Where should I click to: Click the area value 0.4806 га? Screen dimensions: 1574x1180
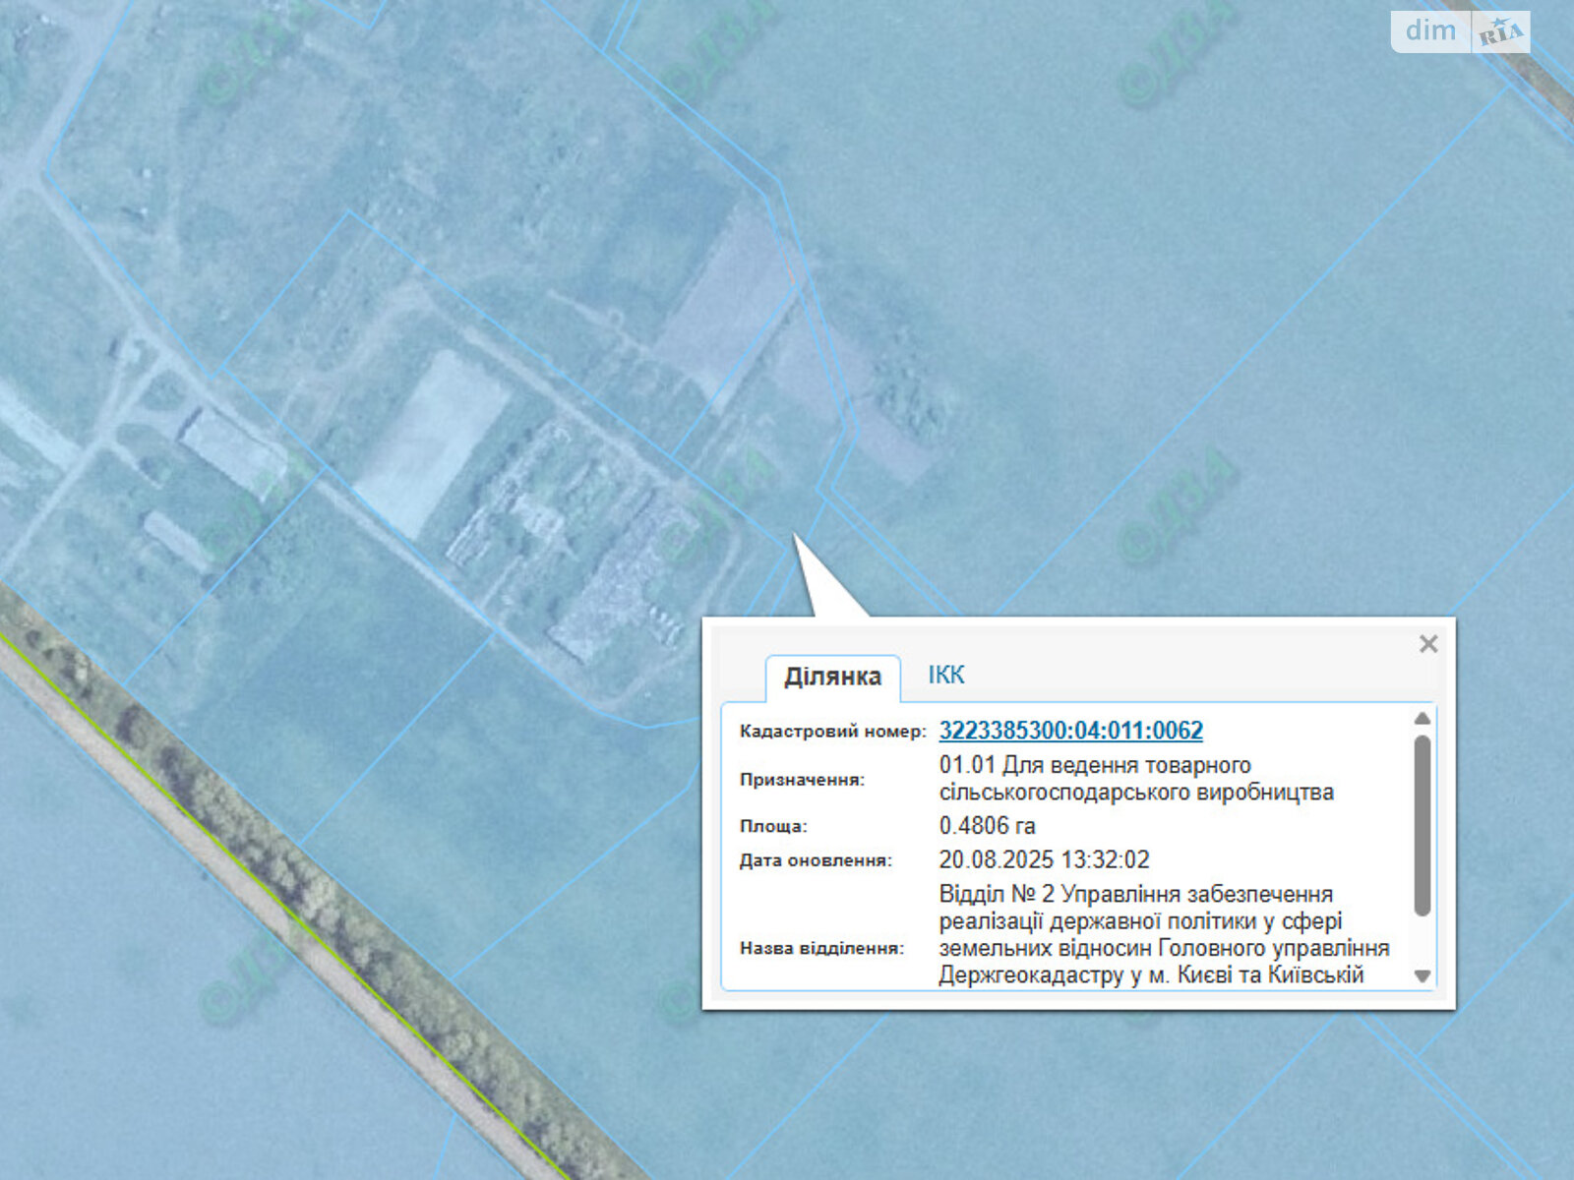pos(987,826)
